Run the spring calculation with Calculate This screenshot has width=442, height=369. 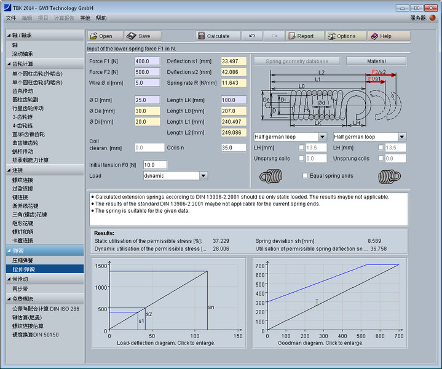(x=216, y=36)
